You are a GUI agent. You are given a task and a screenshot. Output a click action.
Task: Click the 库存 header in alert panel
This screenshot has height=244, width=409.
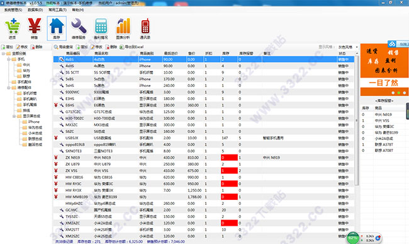tap(365, 108)
